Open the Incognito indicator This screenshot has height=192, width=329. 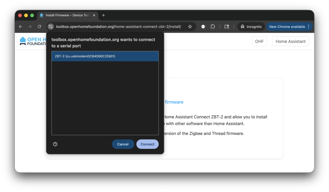click(251, 27)
